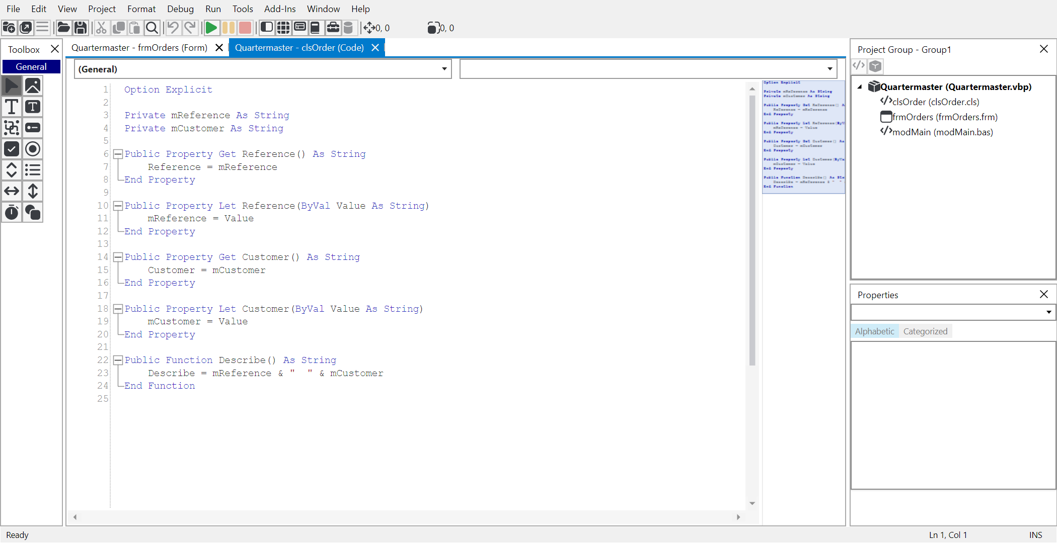The height and width of the screenshot is (543, 1057).
Task: Collapse the Property Get Reference code block
Action: coord(118,154)
